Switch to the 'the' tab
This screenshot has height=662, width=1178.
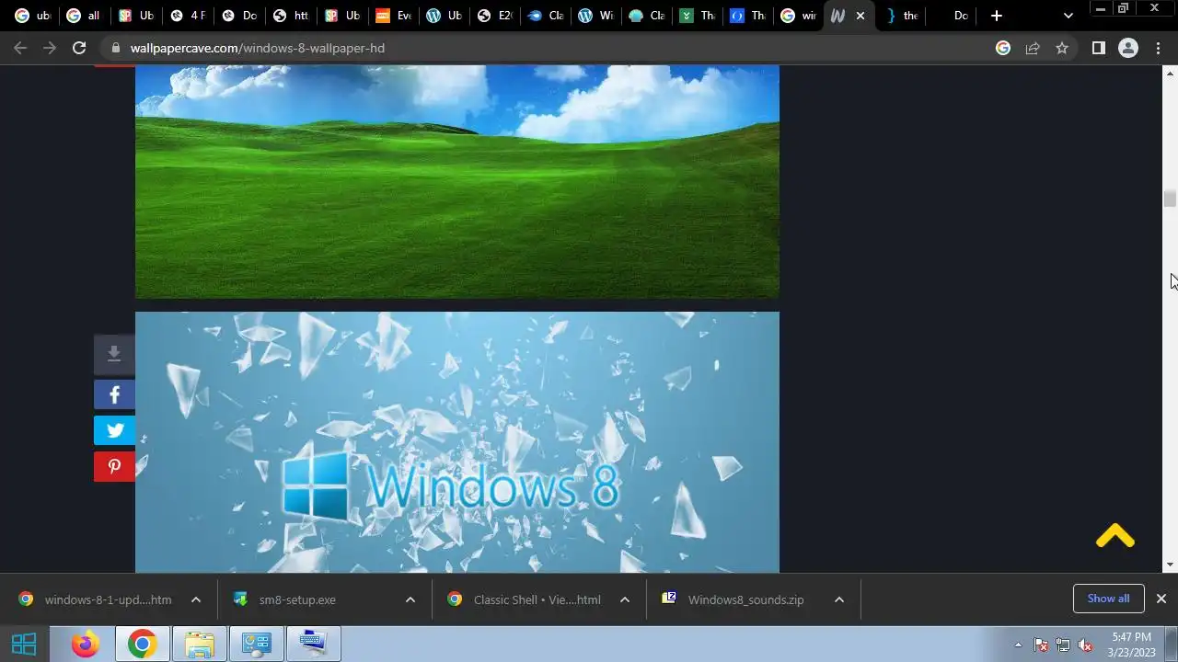901,16
